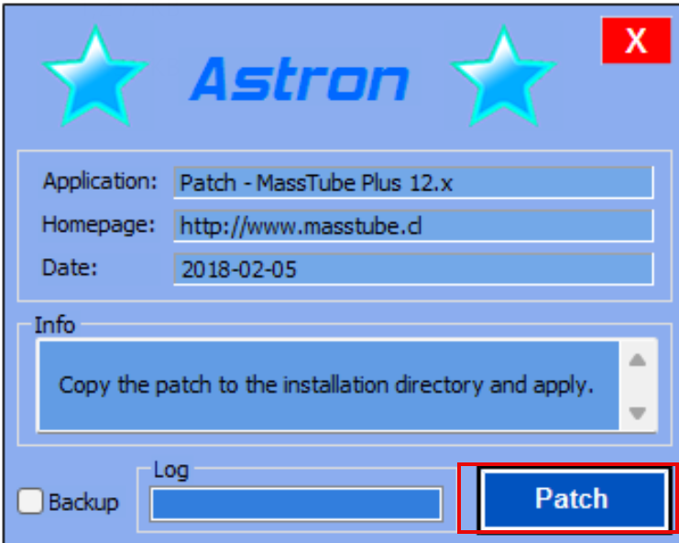Click the right cyan star icon

click(x=503, y=76)
